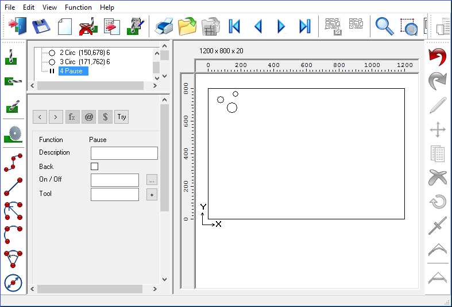The height and width of the screenshot is (307, 452).
Task: Select the inclined drilling tool
Action: 13,107
